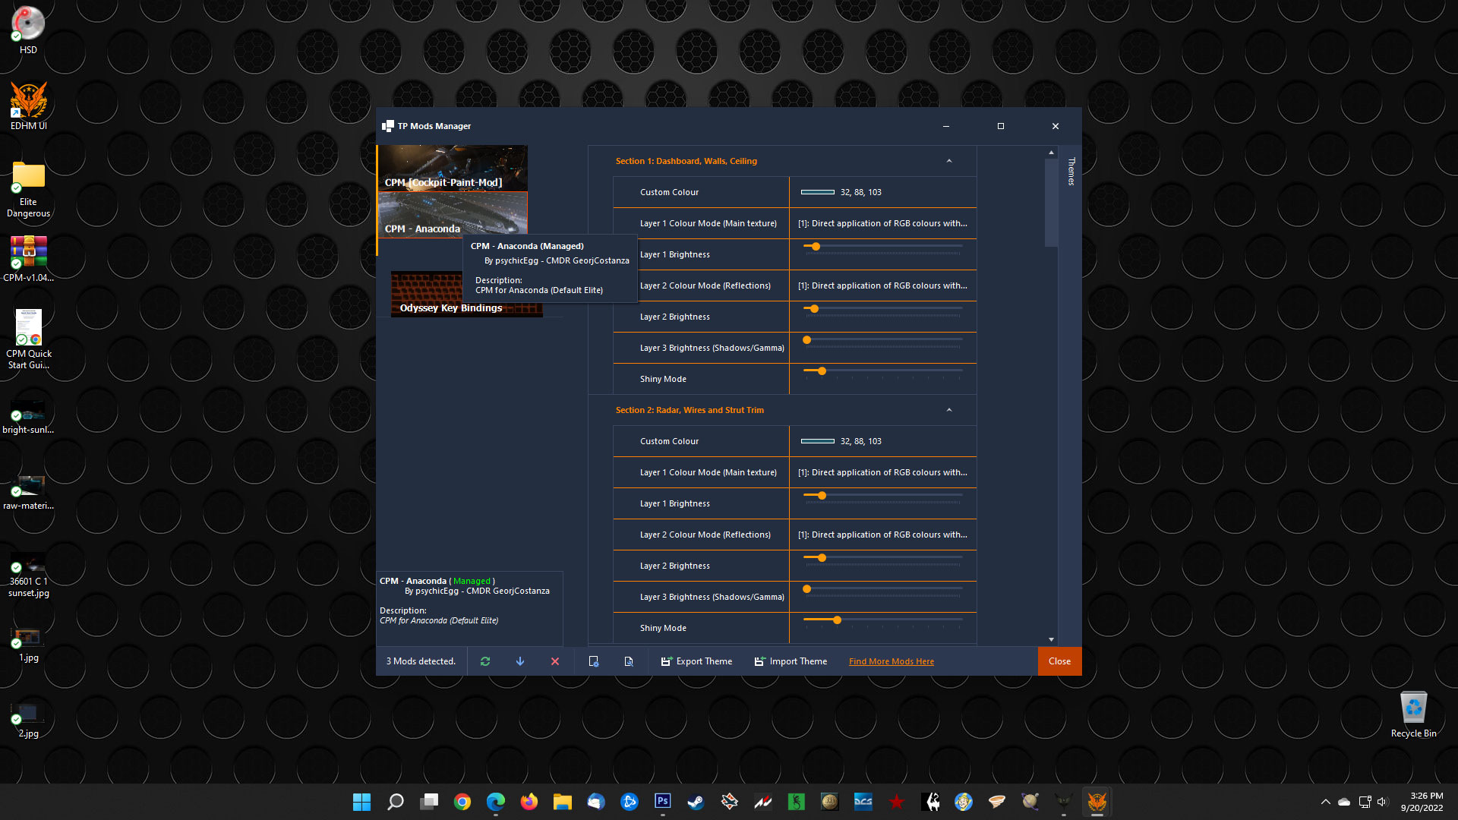Click the orange Close button

click(1059, 661)
